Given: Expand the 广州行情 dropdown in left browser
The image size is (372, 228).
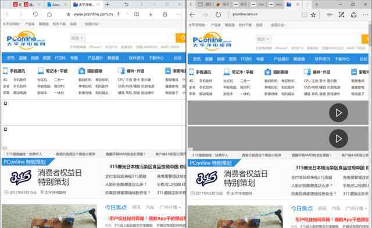Looking at the screenshot, I should tap(170, 207).
